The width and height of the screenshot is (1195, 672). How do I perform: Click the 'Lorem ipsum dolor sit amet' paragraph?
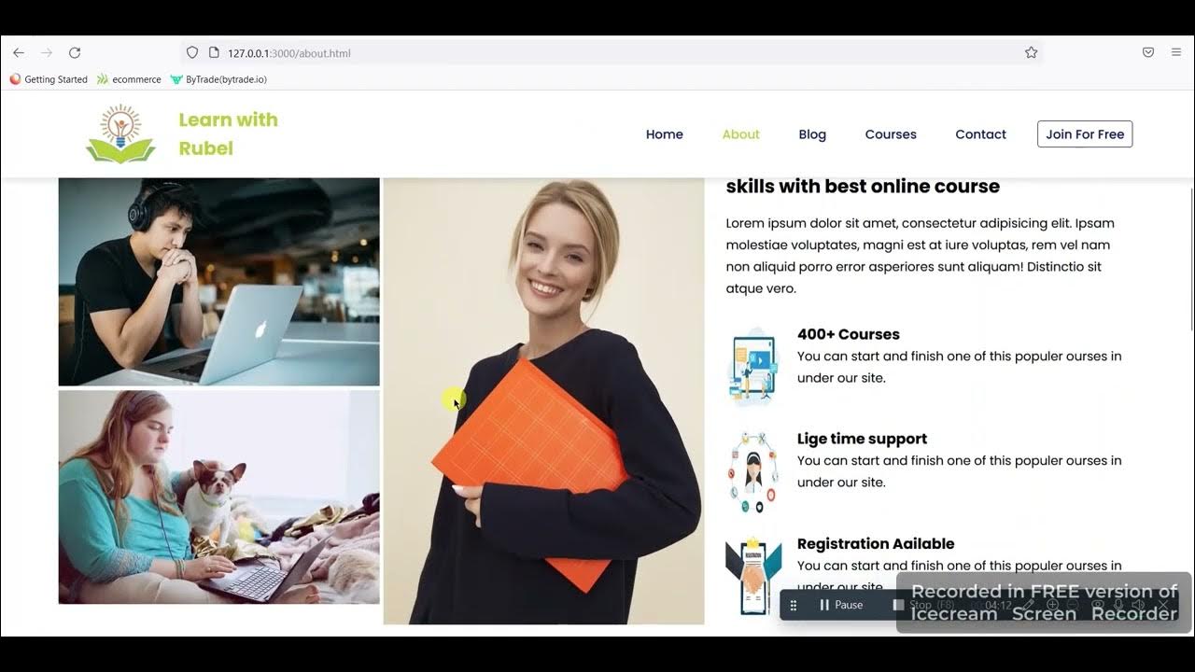pyautogui.click(x=921, y=256)
